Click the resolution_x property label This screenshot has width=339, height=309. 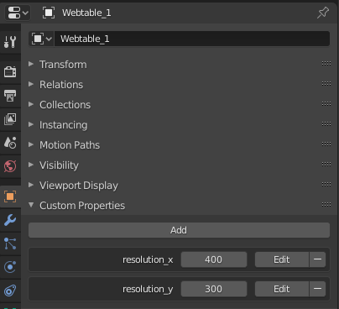[x=148, y=259]
